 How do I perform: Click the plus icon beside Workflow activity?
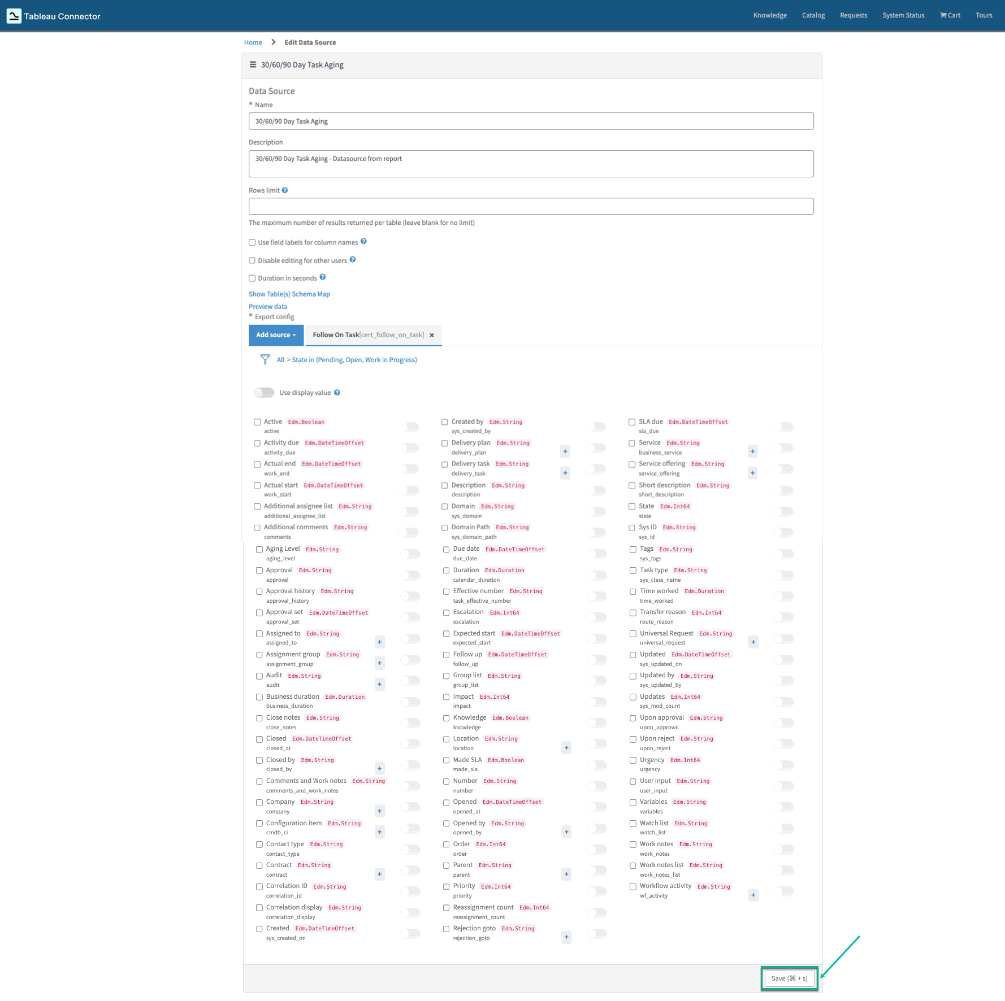pos(753,895)
